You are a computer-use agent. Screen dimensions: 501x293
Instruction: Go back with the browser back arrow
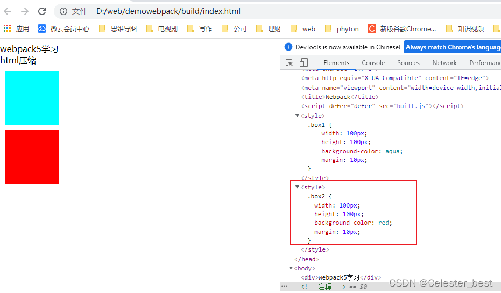click(8, 11)
